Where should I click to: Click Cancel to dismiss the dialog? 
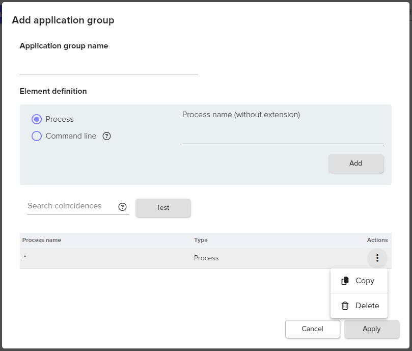point(312,329)
